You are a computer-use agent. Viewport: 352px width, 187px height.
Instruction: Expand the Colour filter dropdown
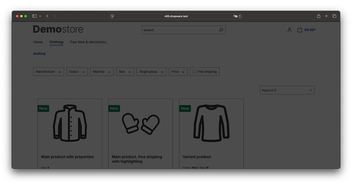(x=77, y=72)
